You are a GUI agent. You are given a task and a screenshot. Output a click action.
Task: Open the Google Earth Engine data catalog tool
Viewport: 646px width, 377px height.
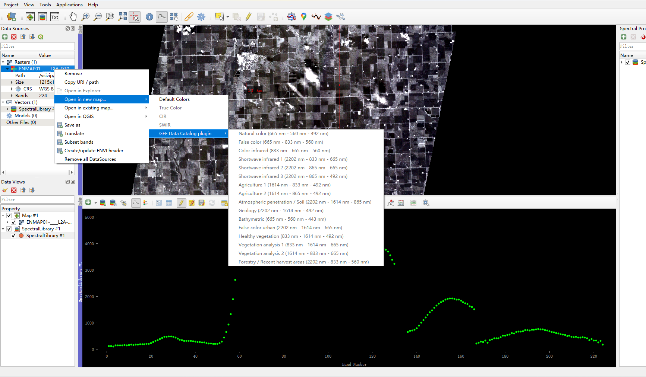click(303, 17)
